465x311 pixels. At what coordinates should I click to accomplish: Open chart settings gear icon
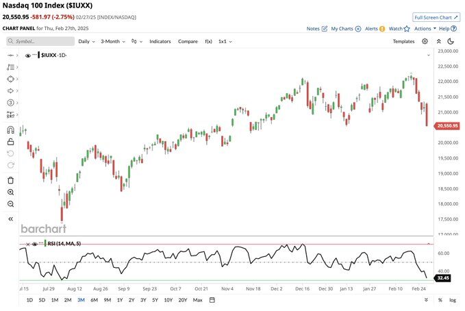click(x=425, y=41)
